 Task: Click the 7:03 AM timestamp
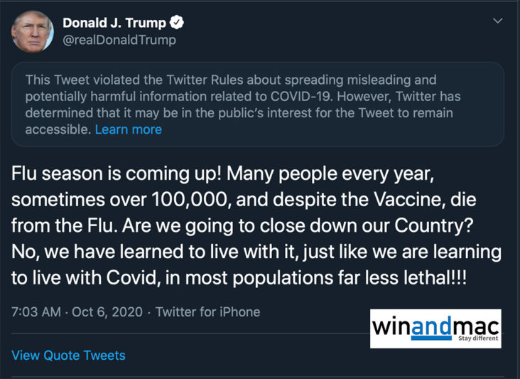tap(35, 311)
